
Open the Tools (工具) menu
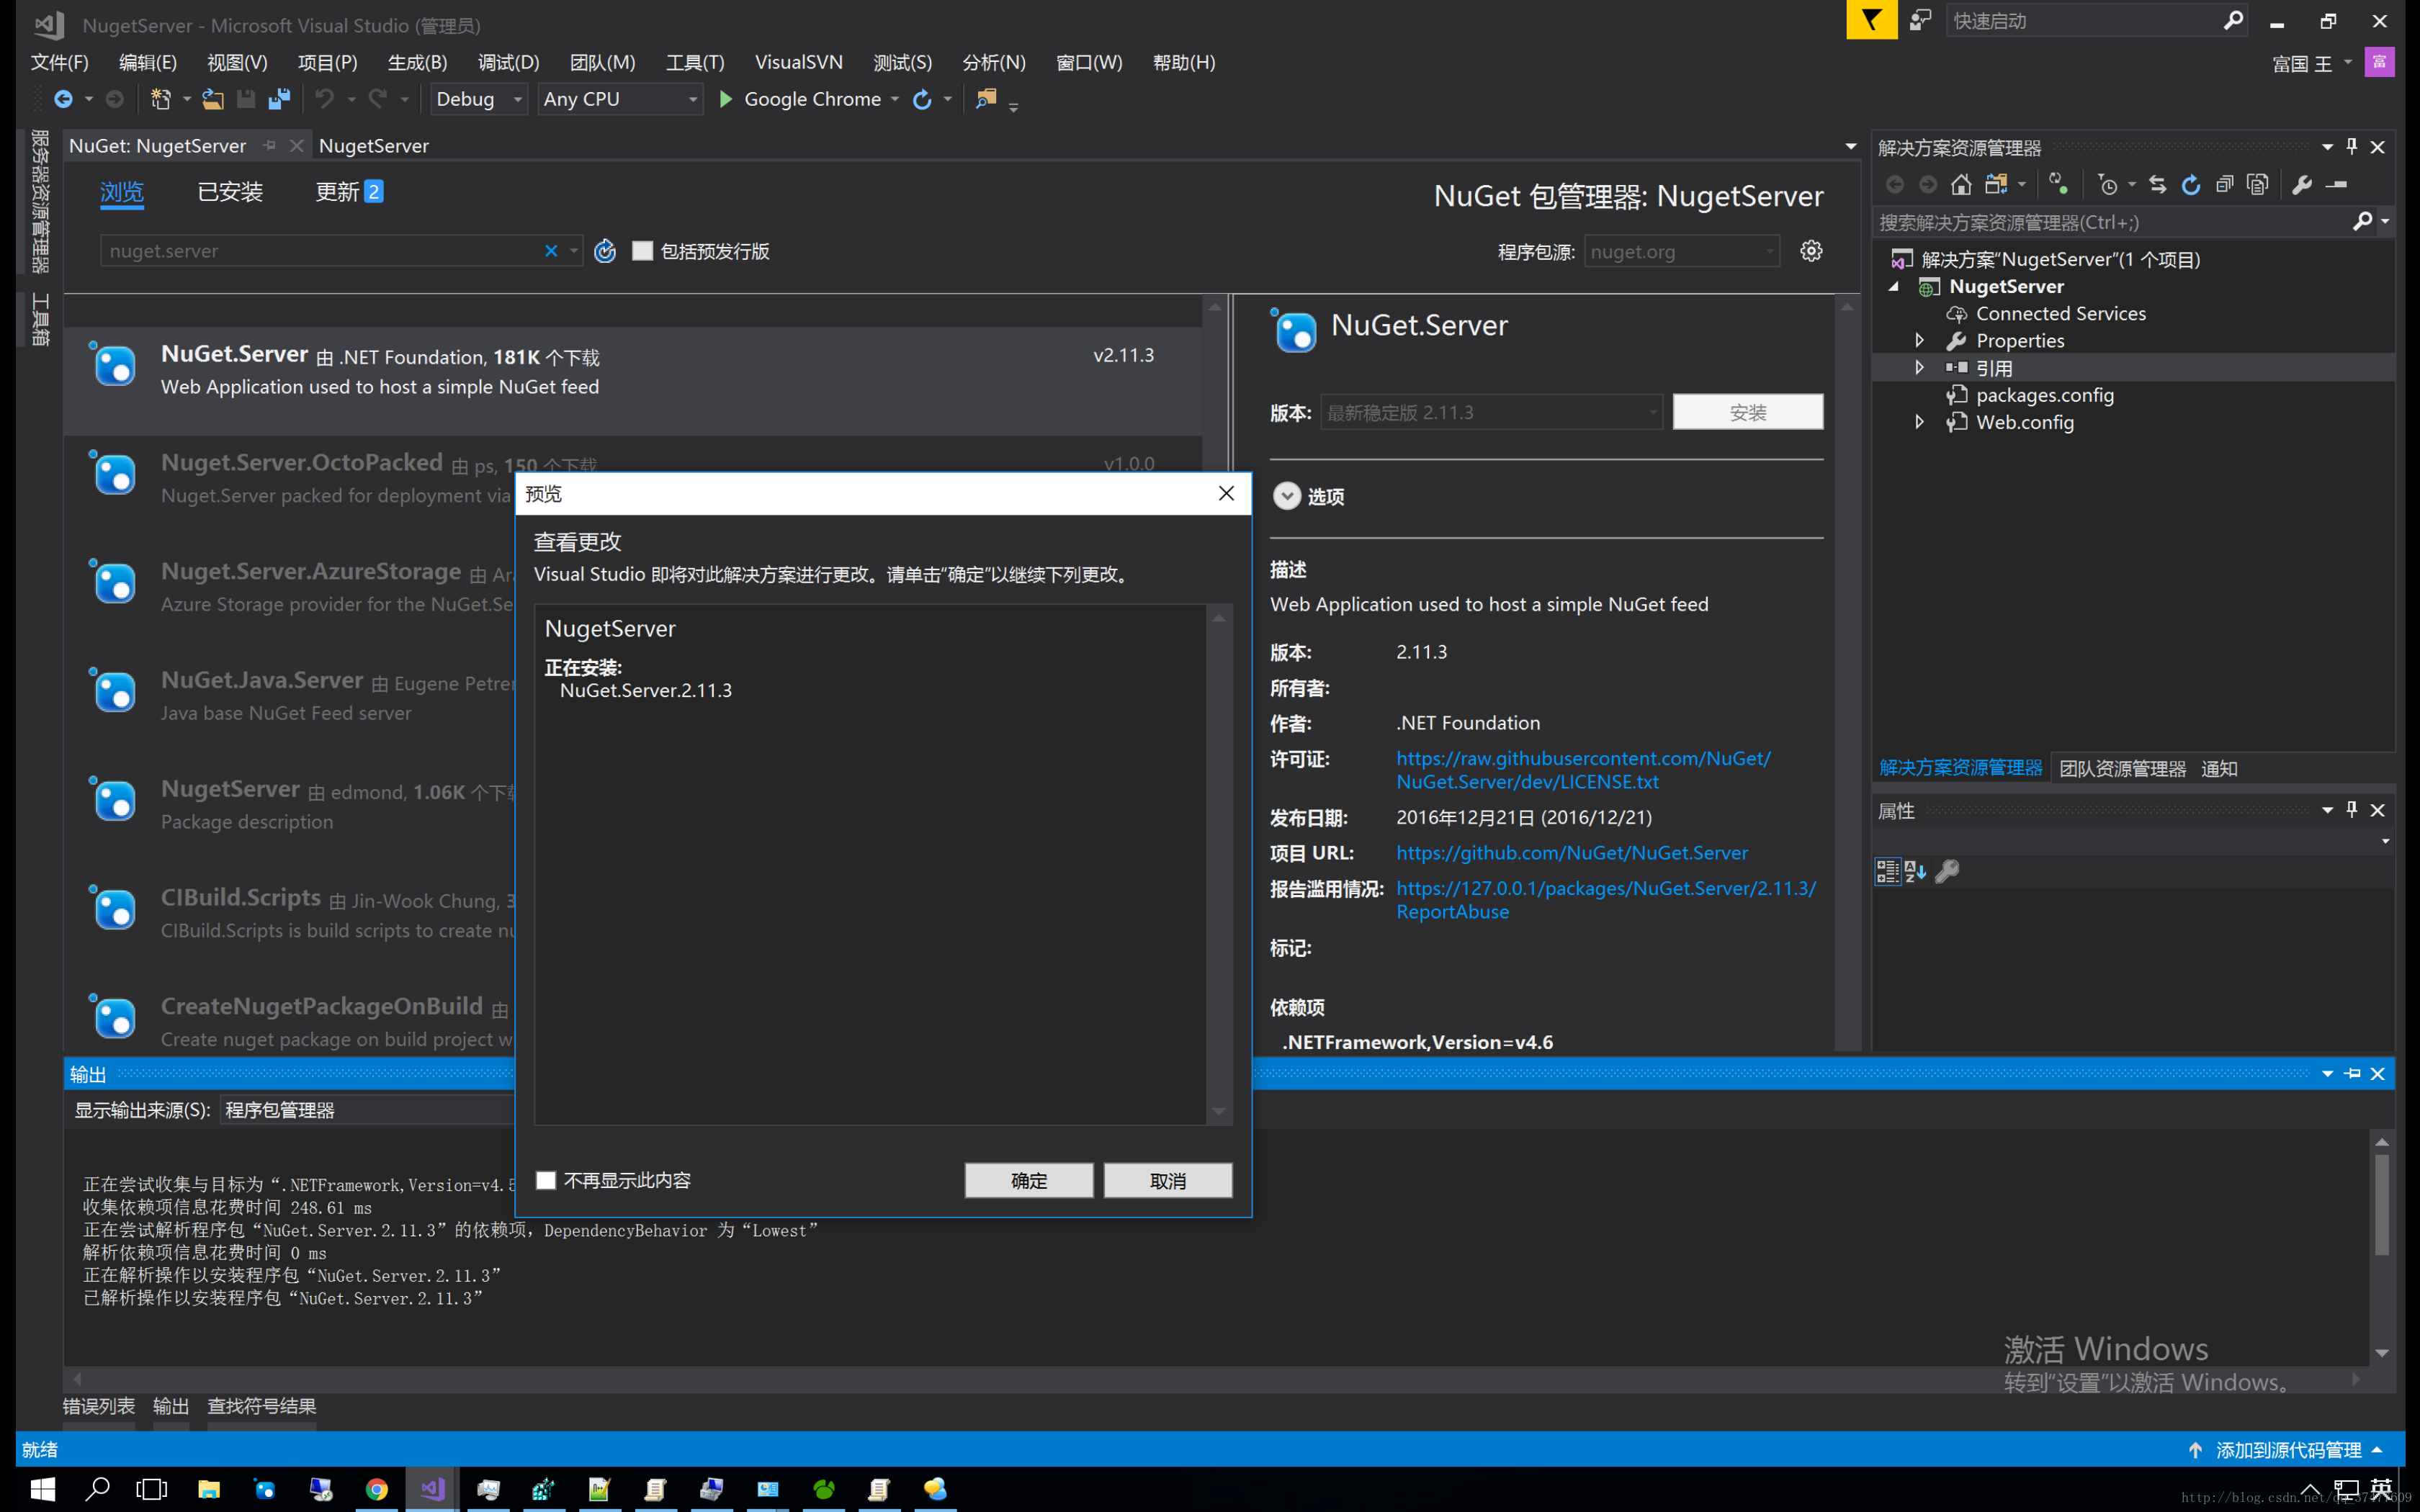(x=695, y=62)
